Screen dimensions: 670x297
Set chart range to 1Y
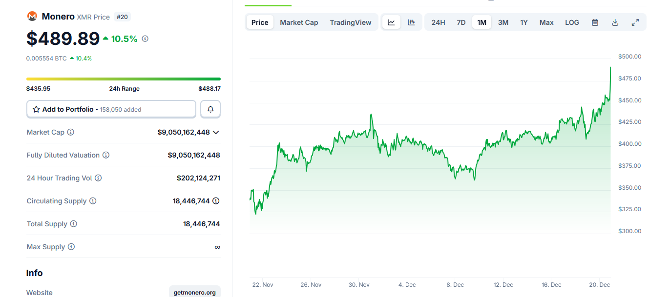point(524,22)
